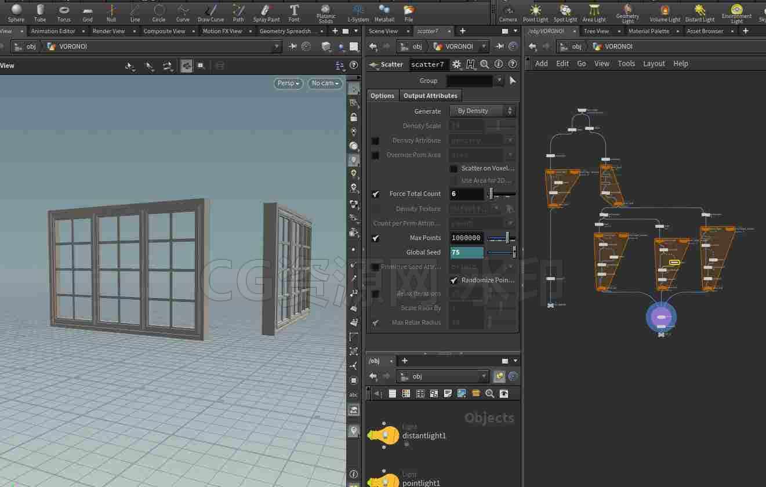Open the Add menu in network editor

tap(542, 64)
